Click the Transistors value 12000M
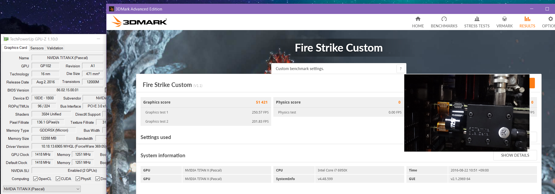 click(x=93, y=82)
